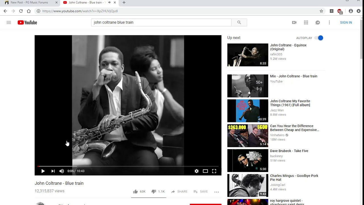The width and height of the screenshot is (364, 205).
Task: Mute the video volume
Action: (62, 171)
